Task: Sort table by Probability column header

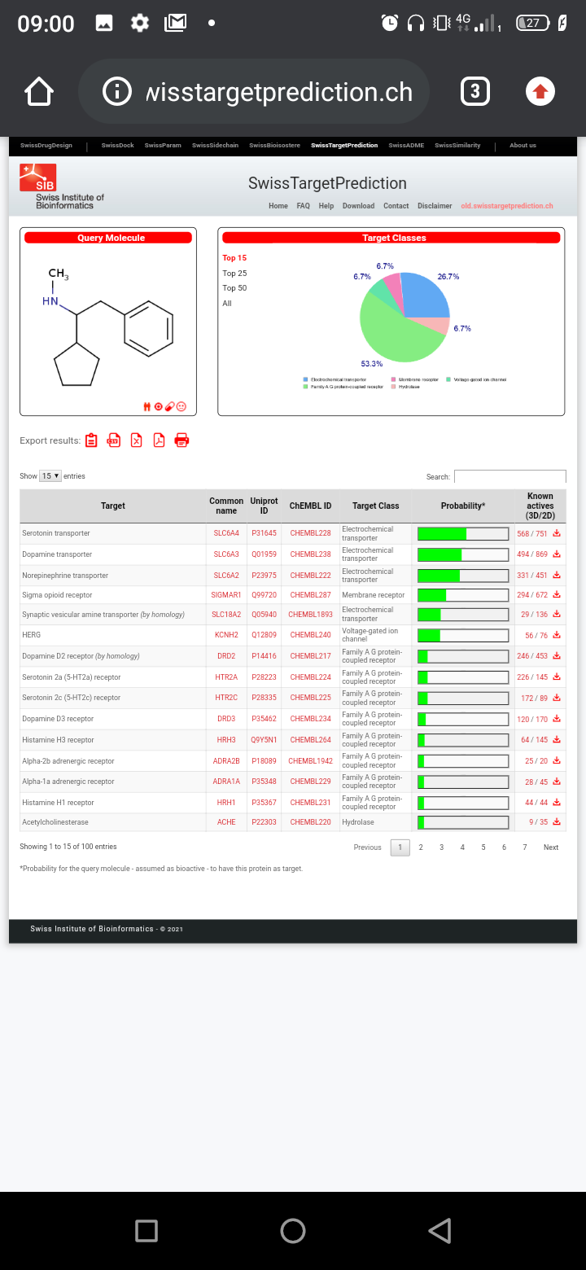Action: click(463, 506)
